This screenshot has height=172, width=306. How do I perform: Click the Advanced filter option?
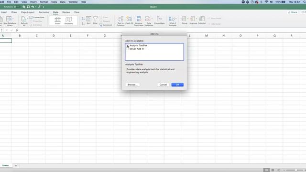pos(106,25)
